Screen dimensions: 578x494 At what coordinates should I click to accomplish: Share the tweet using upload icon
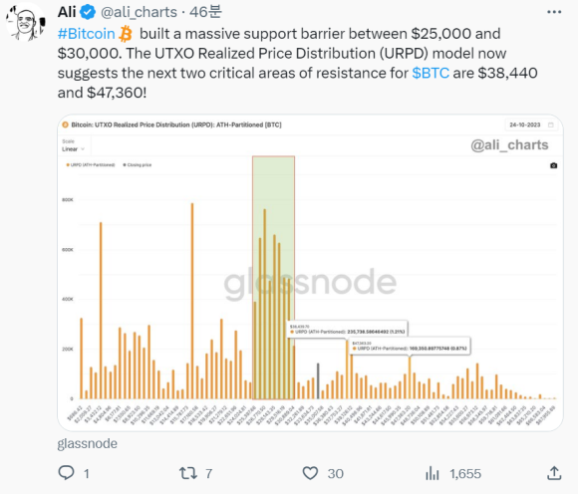tap(554, 473)
